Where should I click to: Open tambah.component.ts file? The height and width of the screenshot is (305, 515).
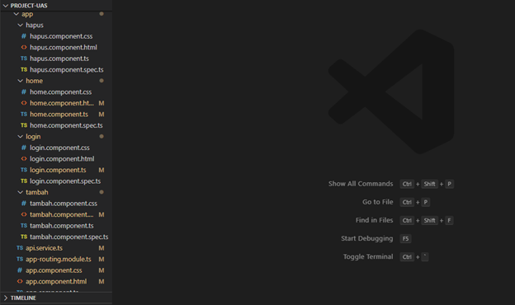pyautogui.click(x=62, y=226)
